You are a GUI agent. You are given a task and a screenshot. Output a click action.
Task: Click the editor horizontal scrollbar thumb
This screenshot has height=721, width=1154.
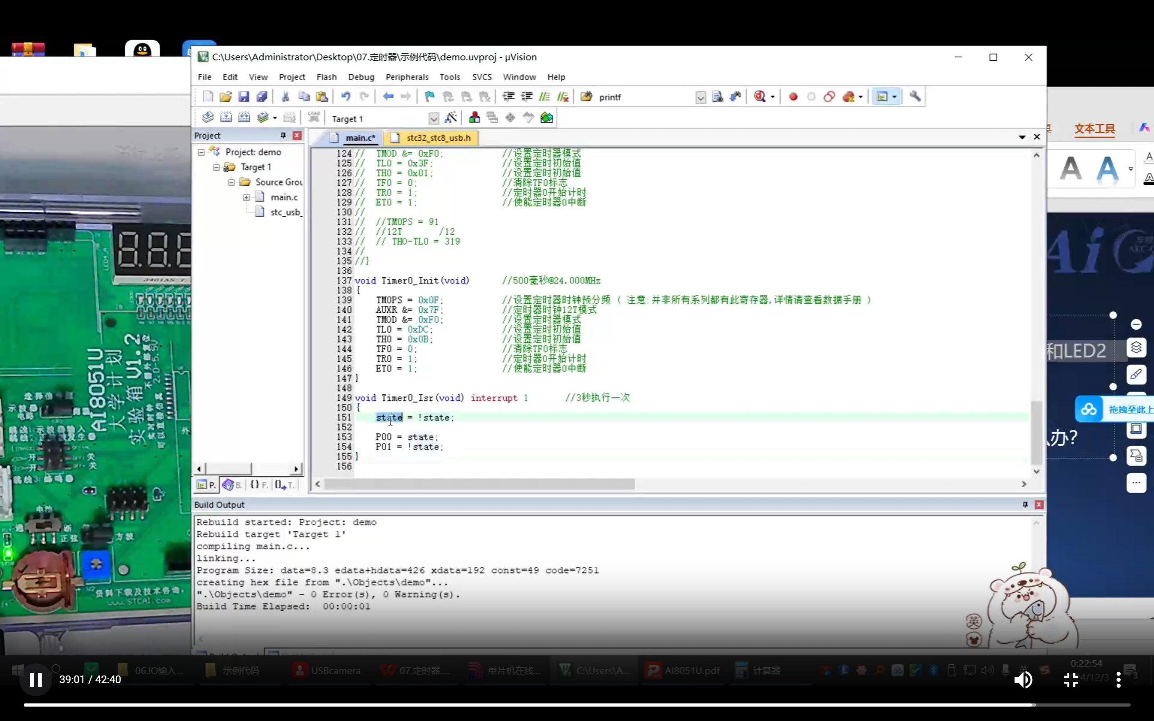(479, 484)
